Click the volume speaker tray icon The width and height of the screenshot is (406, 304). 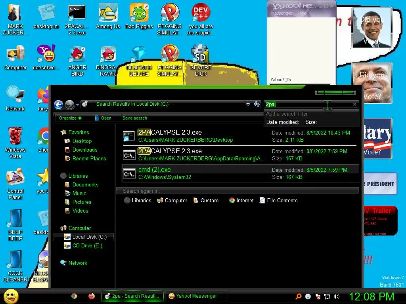pyautogui.click(x=337, y=296)
